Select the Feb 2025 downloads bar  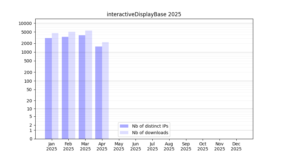click(72, 85)
